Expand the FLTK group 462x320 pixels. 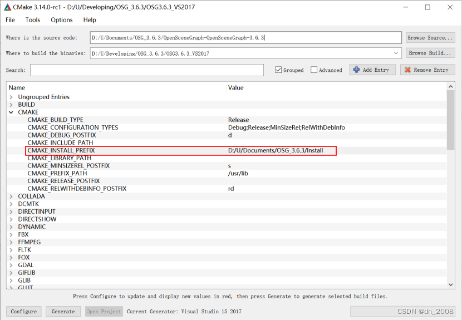11,250
